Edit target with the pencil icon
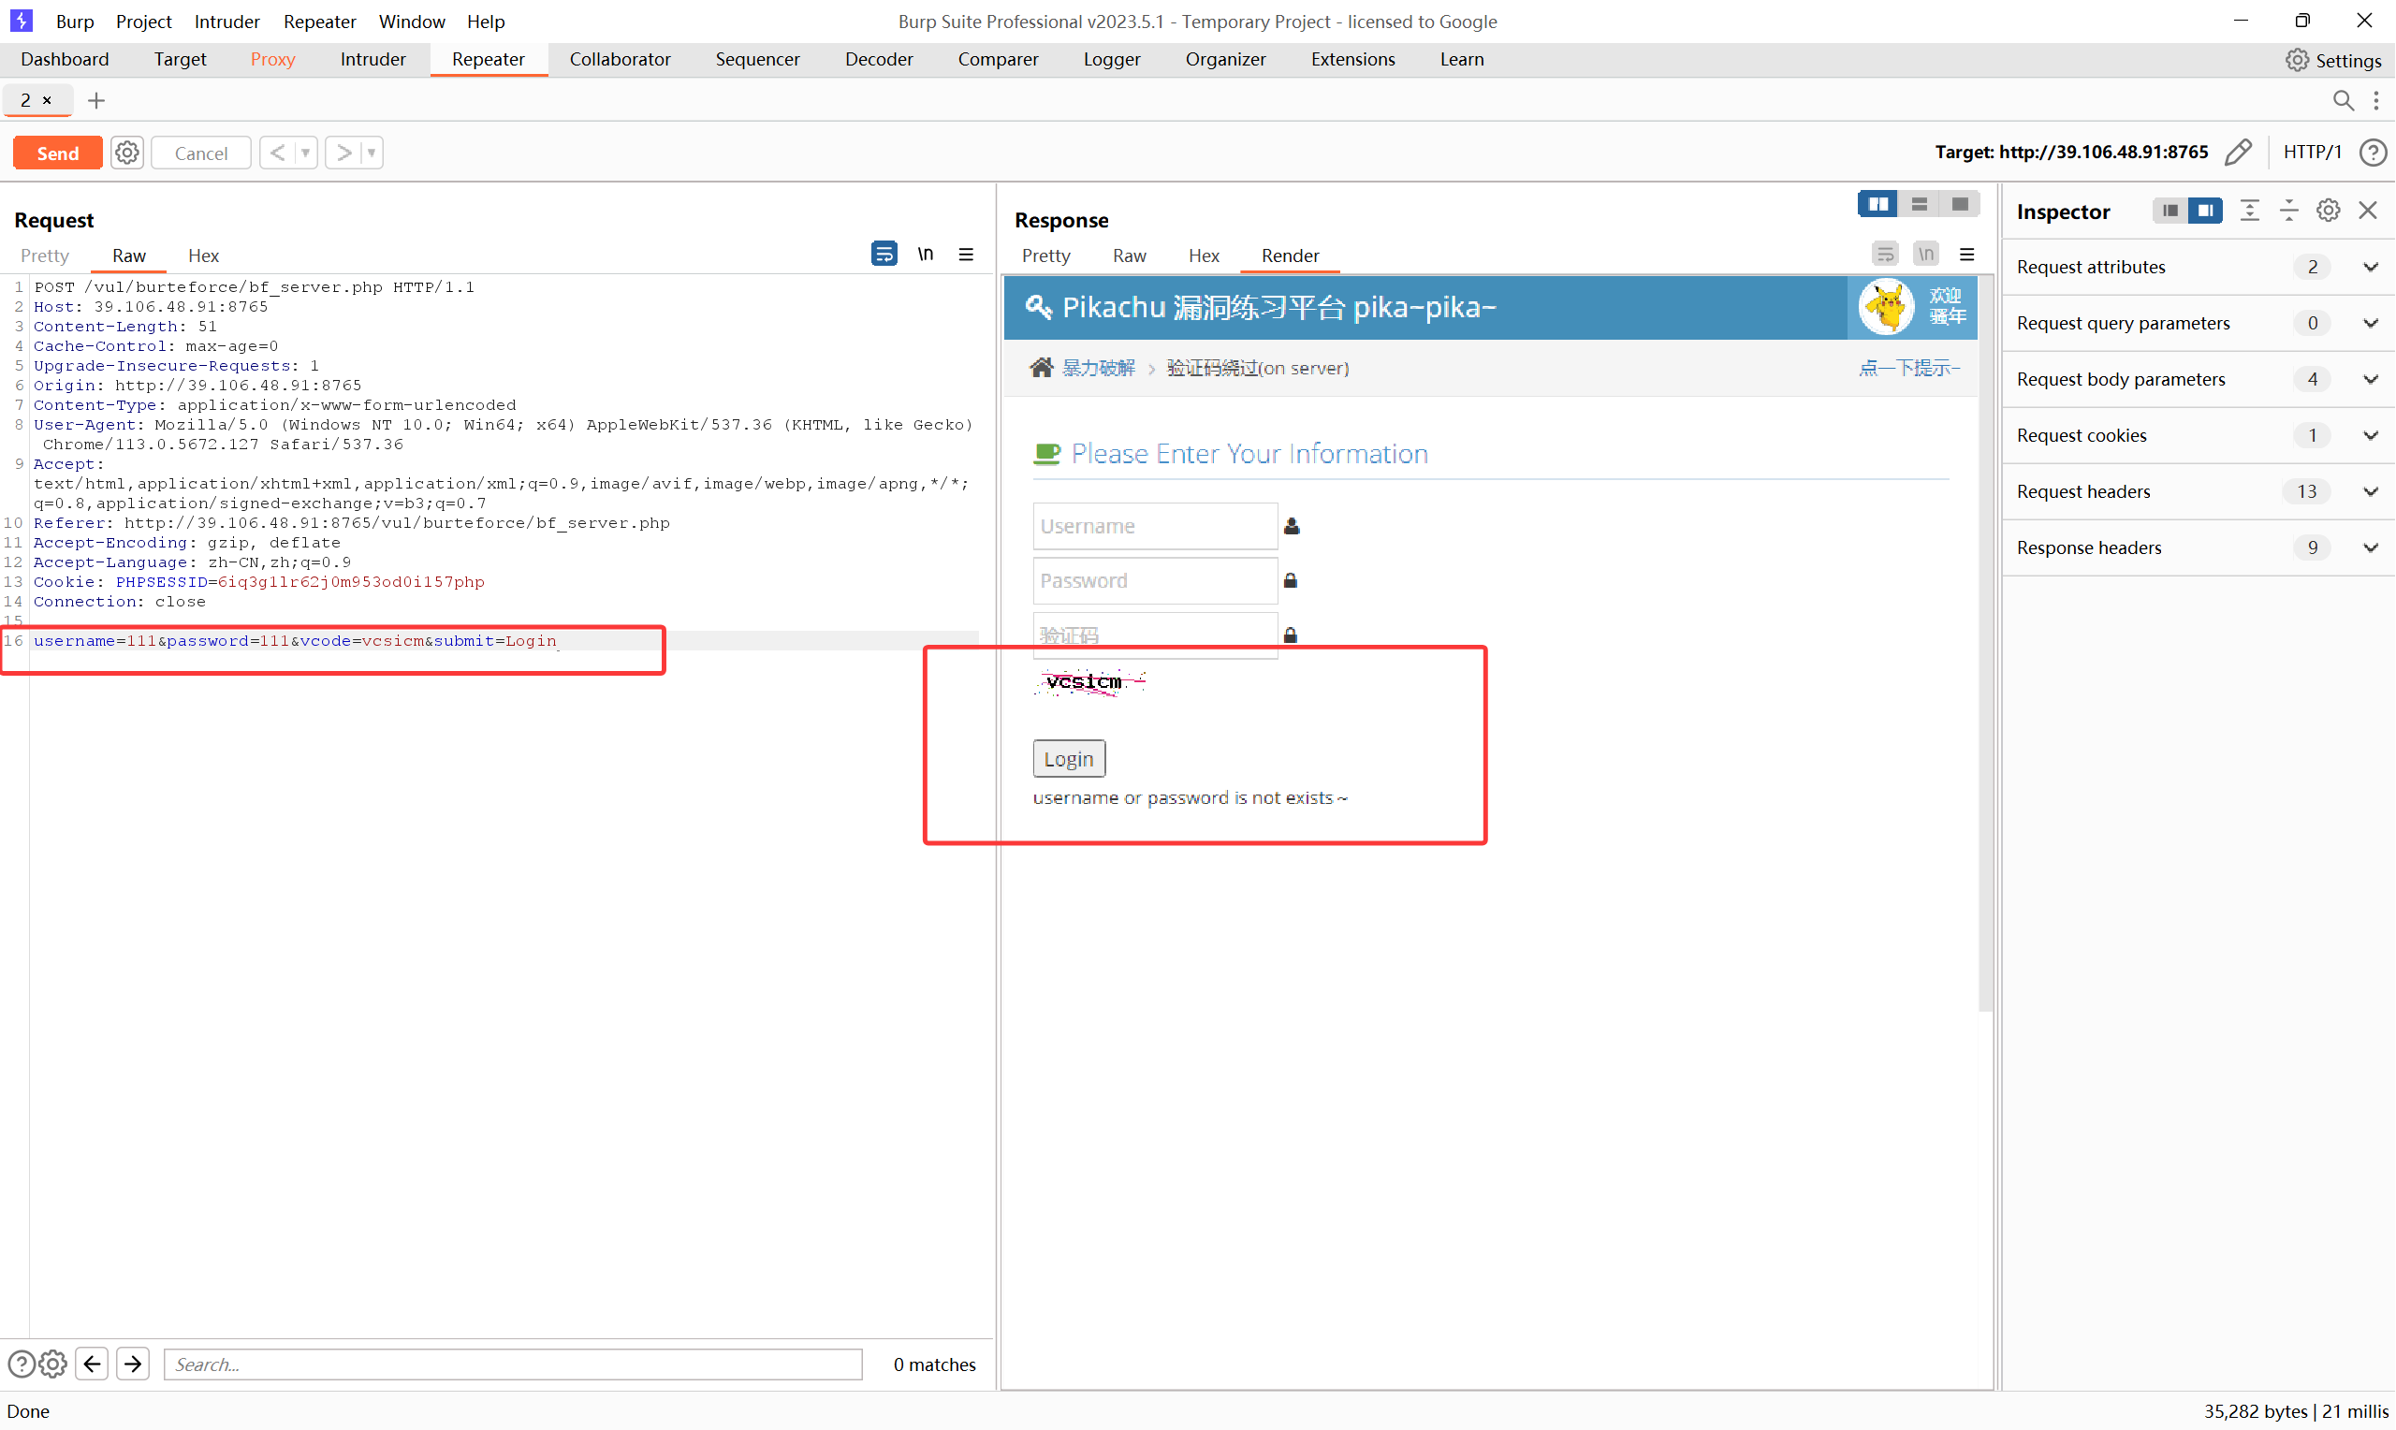The image size is (2396, 1430). pyautogui.click(x=2239, y=153)
